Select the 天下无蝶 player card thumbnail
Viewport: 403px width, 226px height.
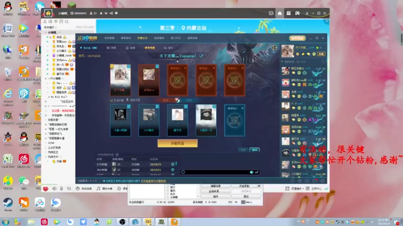(120, 80)
